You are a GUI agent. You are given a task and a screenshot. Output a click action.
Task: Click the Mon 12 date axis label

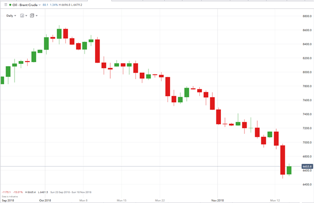275,200
